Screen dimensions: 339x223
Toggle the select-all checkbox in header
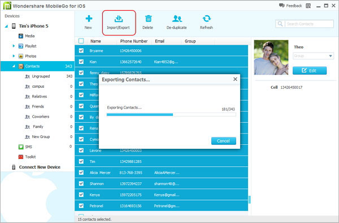click(81, 41)
